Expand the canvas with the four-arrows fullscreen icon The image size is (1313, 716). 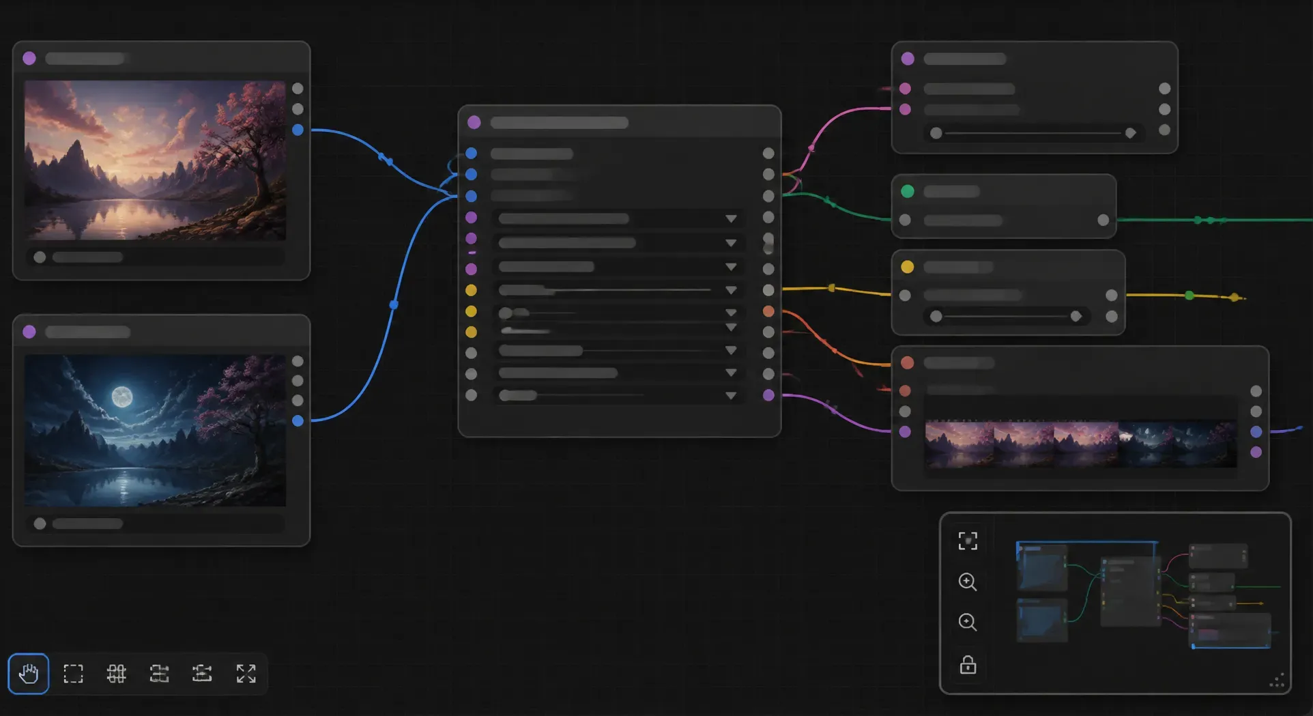[246, 674]
